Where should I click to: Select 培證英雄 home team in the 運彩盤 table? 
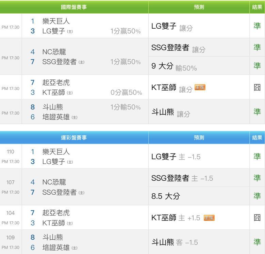pos(60,248)
